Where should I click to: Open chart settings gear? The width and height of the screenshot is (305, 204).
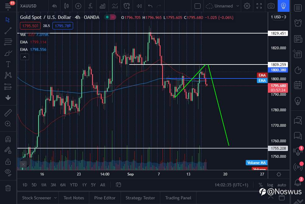pos(247,6)
